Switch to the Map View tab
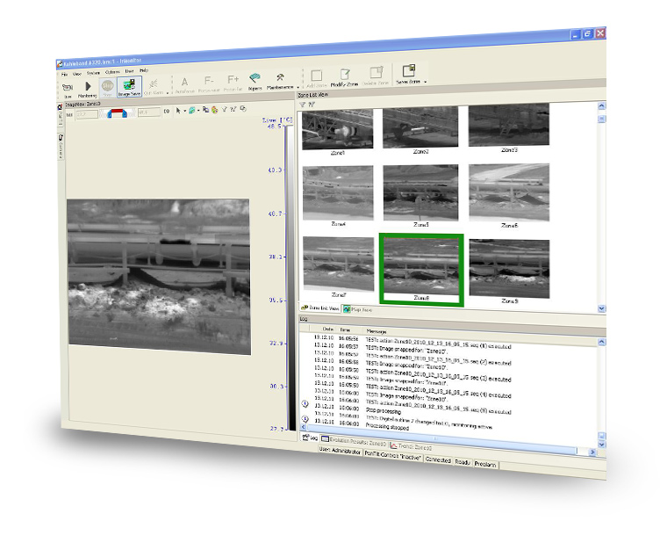This screenshot has height=550, width=667. 358,309
